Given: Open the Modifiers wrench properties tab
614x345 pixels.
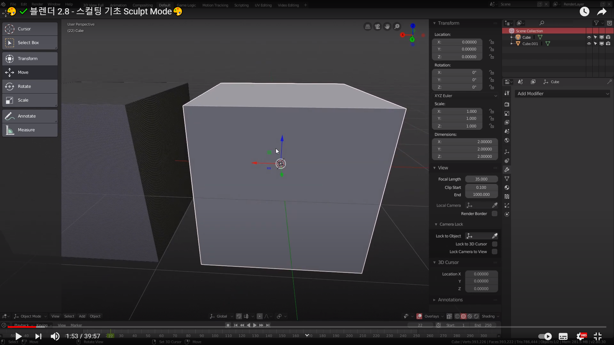Looking at the screenshot, I should click(x=507, y=170).
